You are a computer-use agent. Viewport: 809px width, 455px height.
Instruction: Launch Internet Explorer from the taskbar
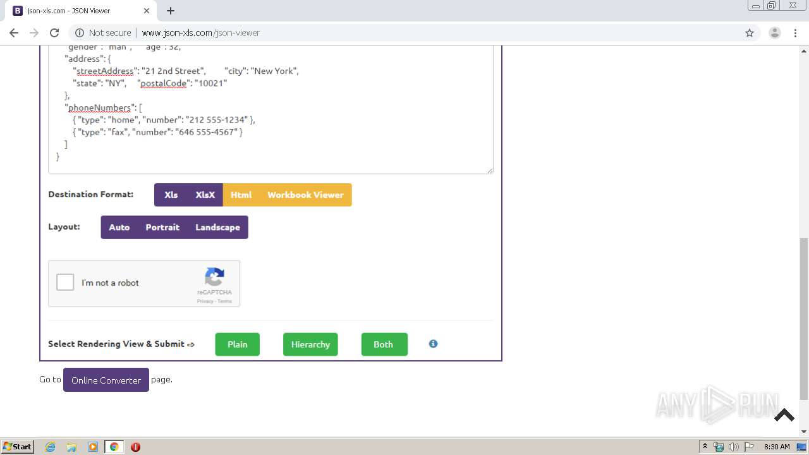point(51,447)
